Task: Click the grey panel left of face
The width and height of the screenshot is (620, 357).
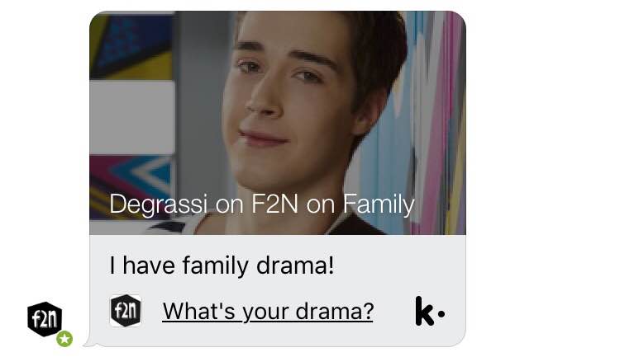Action: tap(132, 118)
